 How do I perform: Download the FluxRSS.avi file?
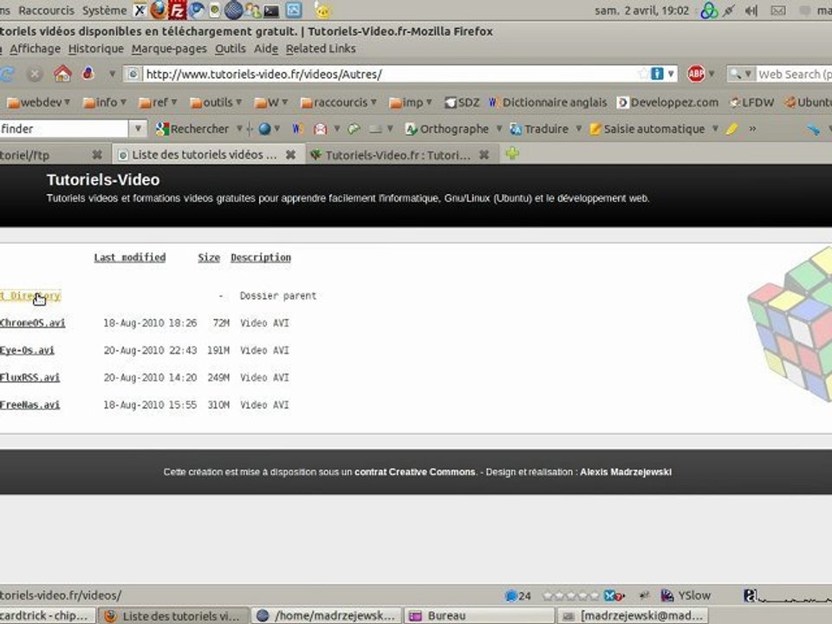click(29, 377)
